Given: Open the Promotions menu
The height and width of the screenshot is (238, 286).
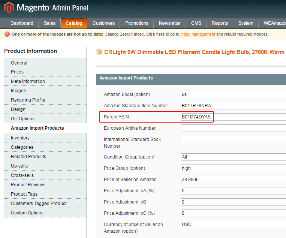Looking at the screenshot, I should click(137, 23).
